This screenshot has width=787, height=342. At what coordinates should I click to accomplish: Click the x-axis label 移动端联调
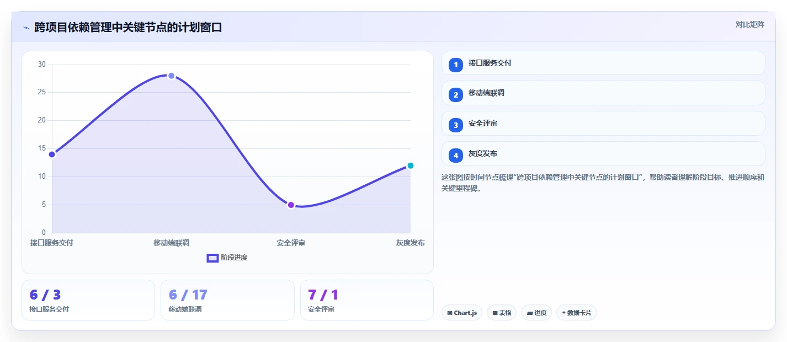(x=171, y=243)
